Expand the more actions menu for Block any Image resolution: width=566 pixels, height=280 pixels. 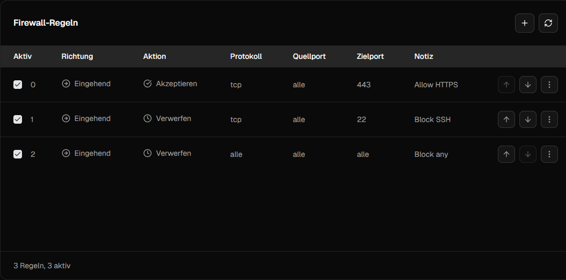tap(549, 154)
